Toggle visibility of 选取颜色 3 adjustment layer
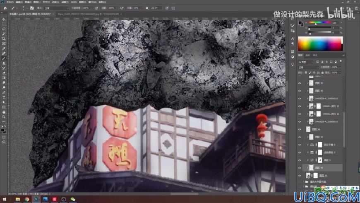The width and height of the screenshot is (360, 203). [x=300, y=152]
